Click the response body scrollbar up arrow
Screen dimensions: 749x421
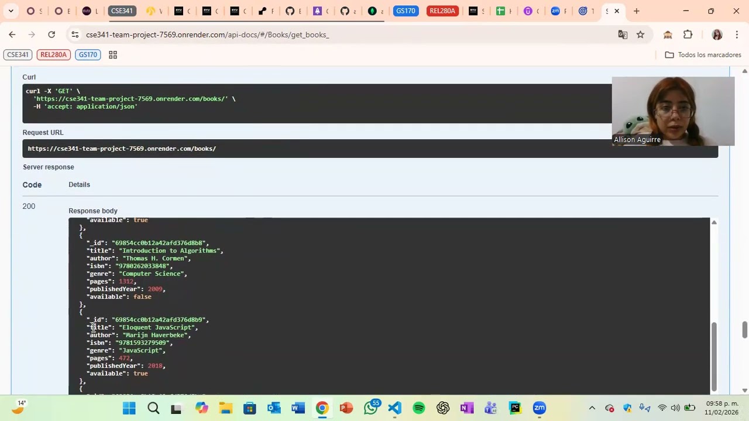pos(714,222)
